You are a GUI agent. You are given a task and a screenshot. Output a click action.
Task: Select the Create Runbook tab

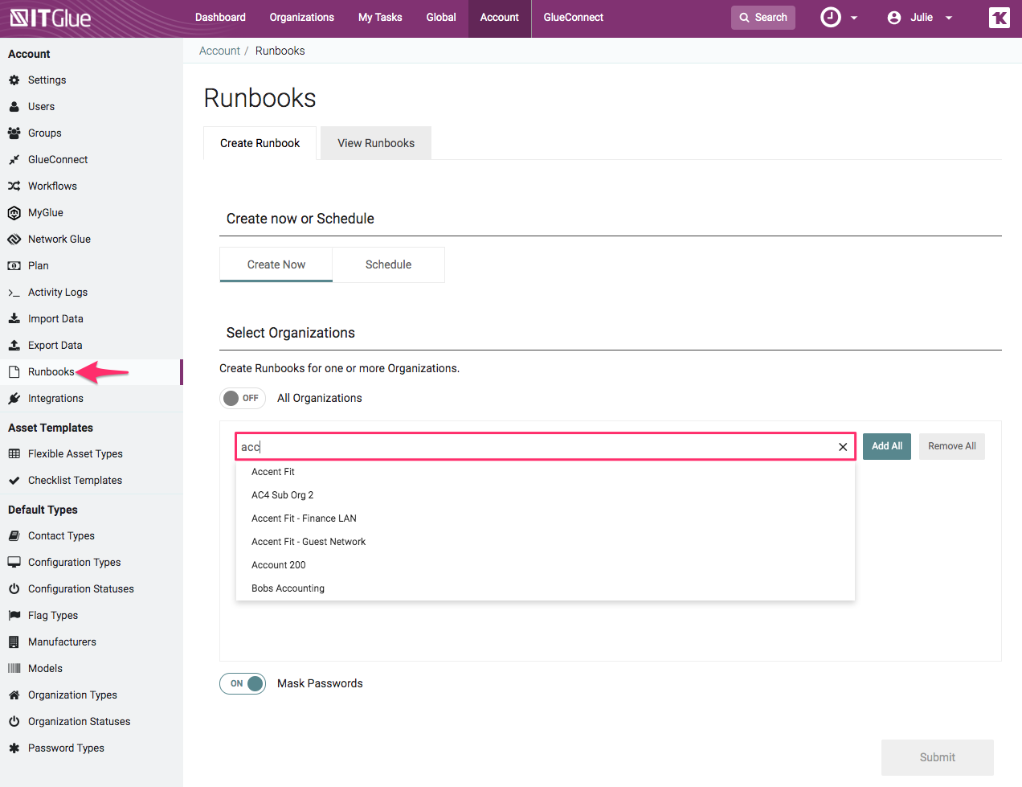tap(260, 143)
